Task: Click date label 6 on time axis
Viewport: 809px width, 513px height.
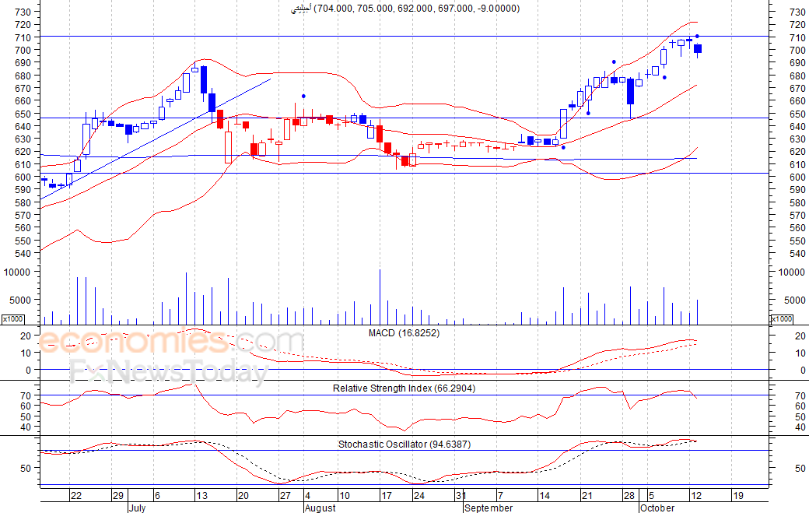Action: click(x=157, y=495)
